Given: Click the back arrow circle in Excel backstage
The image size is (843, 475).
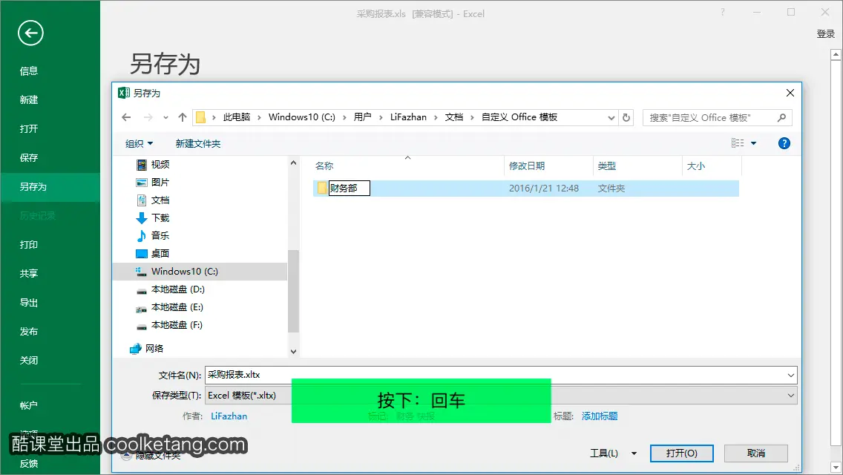Looking at the screenshot, I should point(30,33).
